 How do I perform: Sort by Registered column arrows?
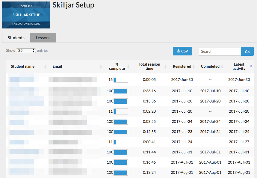coord(193,67)
